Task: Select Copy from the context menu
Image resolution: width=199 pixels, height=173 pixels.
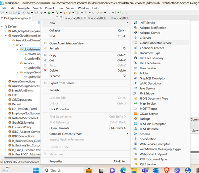Action: tap(86, 55)
